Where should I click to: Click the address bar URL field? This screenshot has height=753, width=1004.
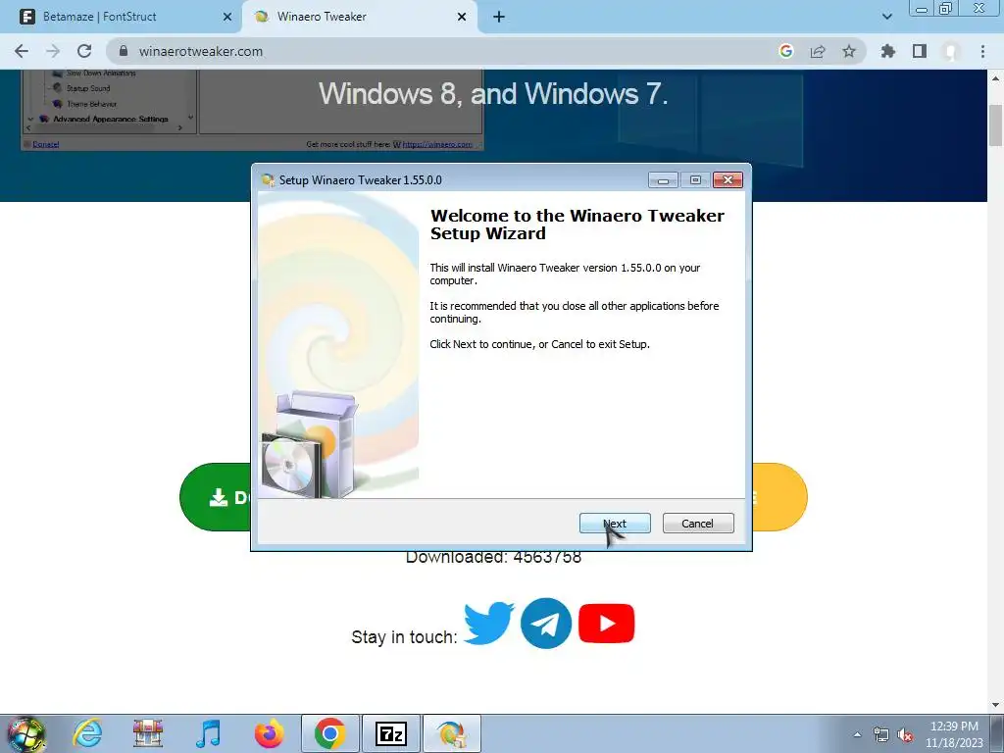(x=448, y=51)
